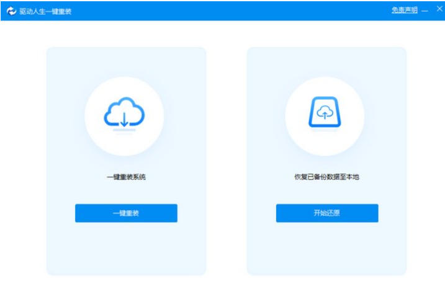Screen dimensions: 445x292
Task: Minimize the 驱动人生一键重装 window
Action: (425, 11)
